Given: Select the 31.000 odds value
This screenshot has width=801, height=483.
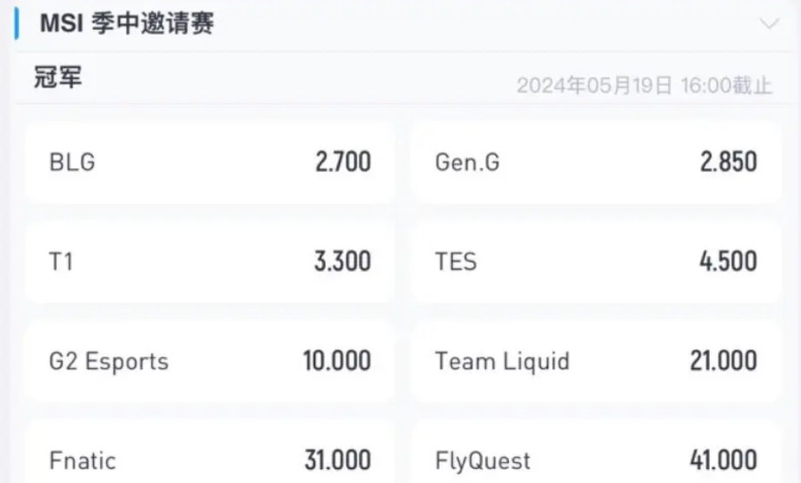Looking at the screenshot, I should click(337, 460).
